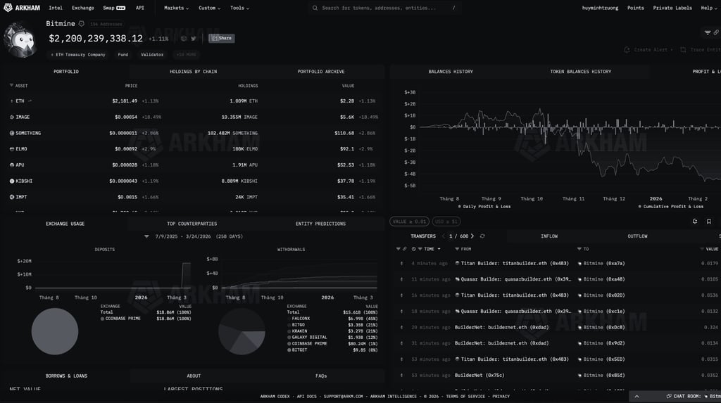
Task: Click the bookmark icon above transfers table
Action: pos(709,222)
